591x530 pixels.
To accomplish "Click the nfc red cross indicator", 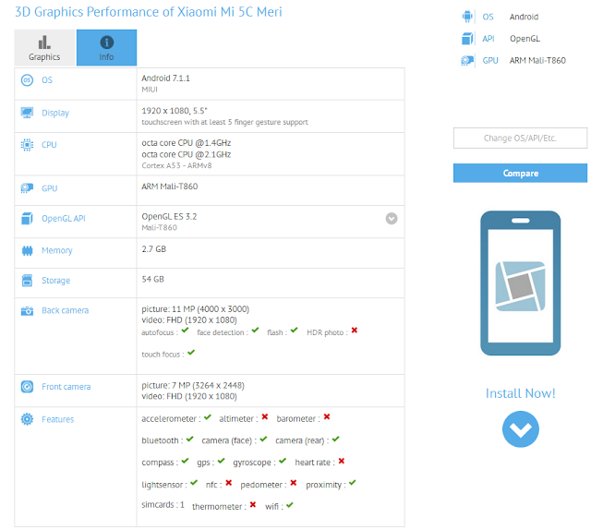I will pos(228,483).
